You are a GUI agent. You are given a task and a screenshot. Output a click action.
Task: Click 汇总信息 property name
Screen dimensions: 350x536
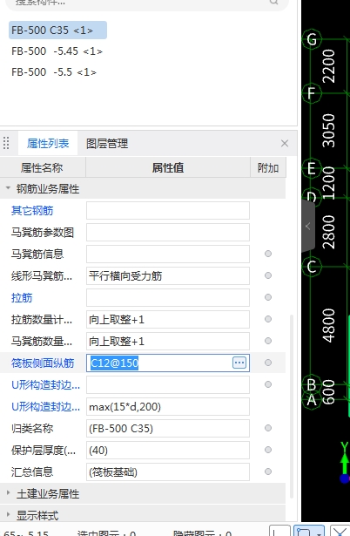[x=32, y=472]
